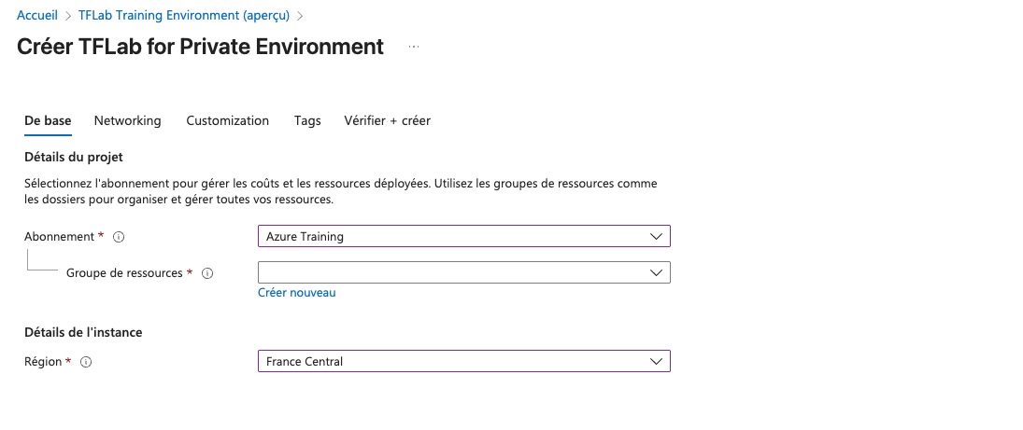Click the Abonnement field label
This screenshot has width=1023, height=430.
point(59,237)
